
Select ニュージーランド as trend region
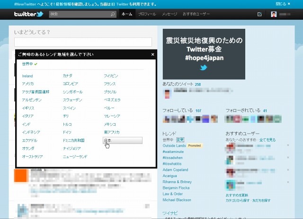(75, 157)
